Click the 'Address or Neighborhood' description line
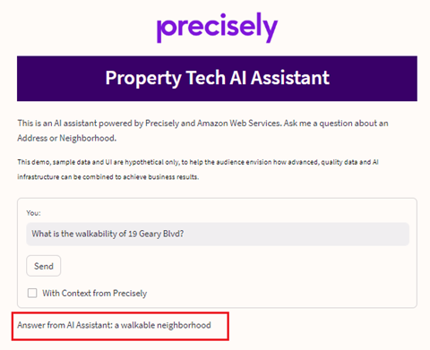Image resolution: width=430 pixels, height=350 pixels. 67,139
